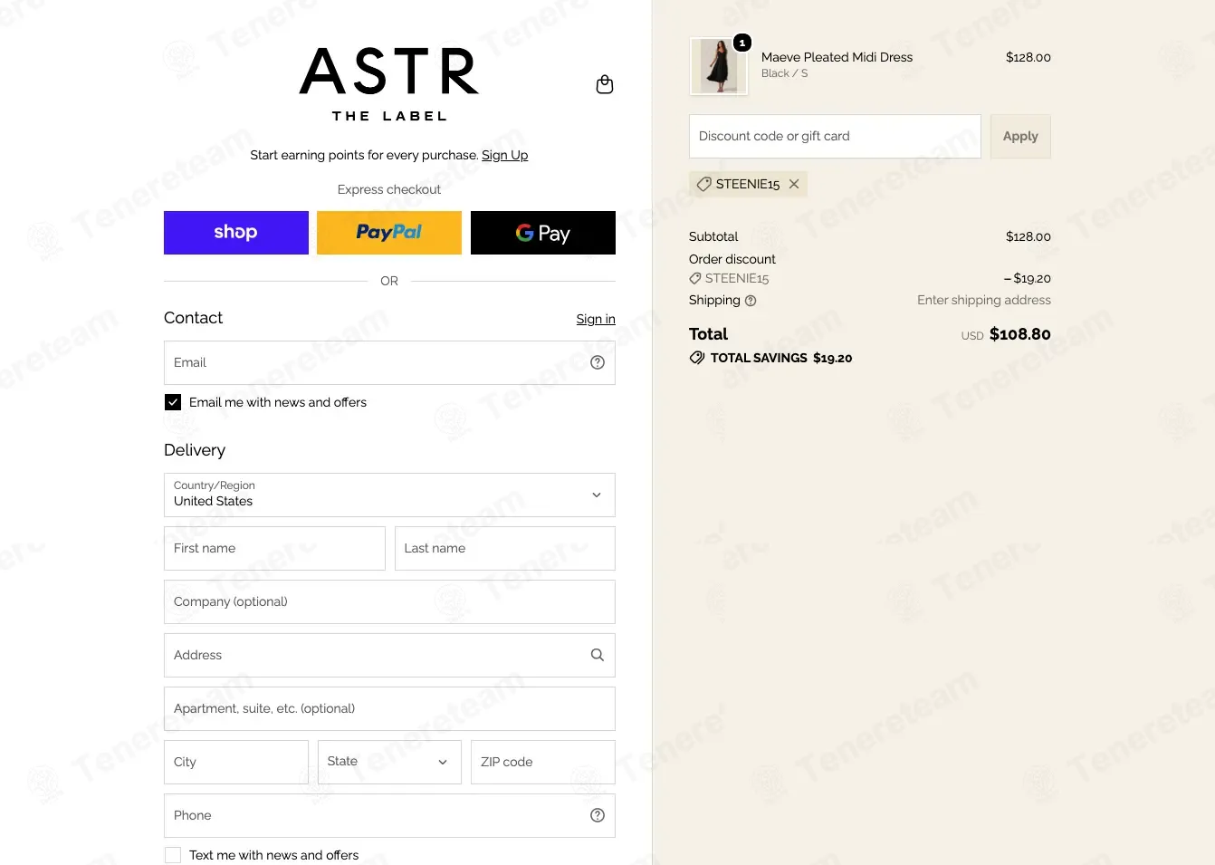Image resolution: width=1215 pixels, height=865 pixels.
Task: Select the Phone input field
Action: click(389, 815)
